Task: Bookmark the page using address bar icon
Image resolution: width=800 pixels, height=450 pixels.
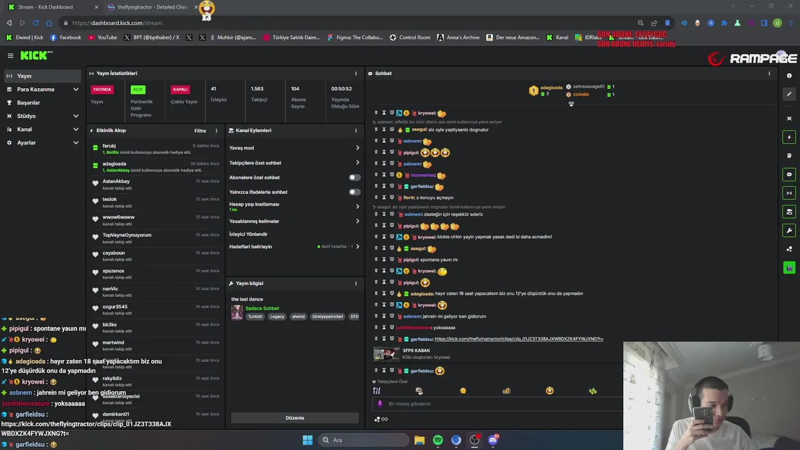Action: tap(667, 23)
